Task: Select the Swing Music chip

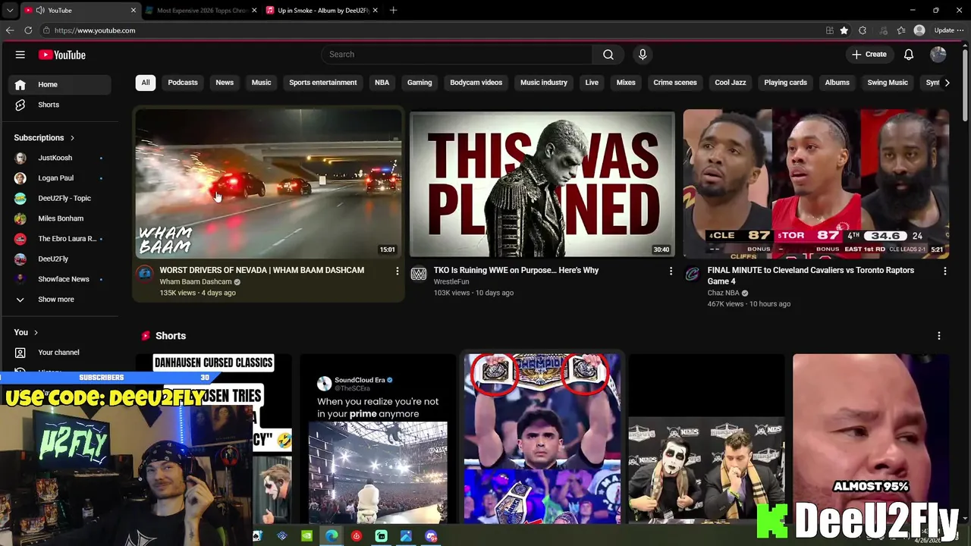Action: pos(888,83)
